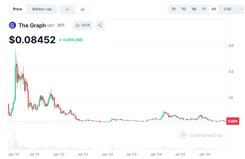Click the 0.084 current price label
Viewport: 245px width, 159px height.
coord(233,121)
